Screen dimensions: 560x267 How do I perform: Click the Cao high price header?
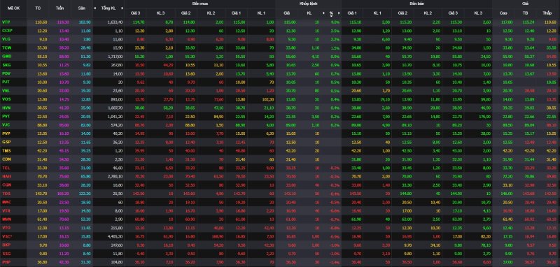[503, 13]
